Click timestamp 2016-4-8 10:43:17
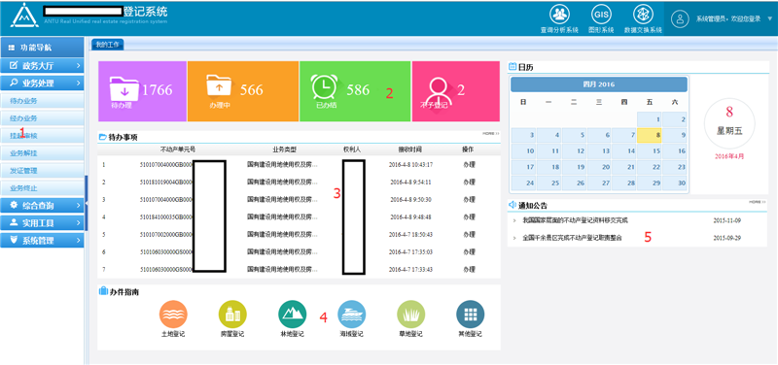778x365 pixels. pos(410,164)
